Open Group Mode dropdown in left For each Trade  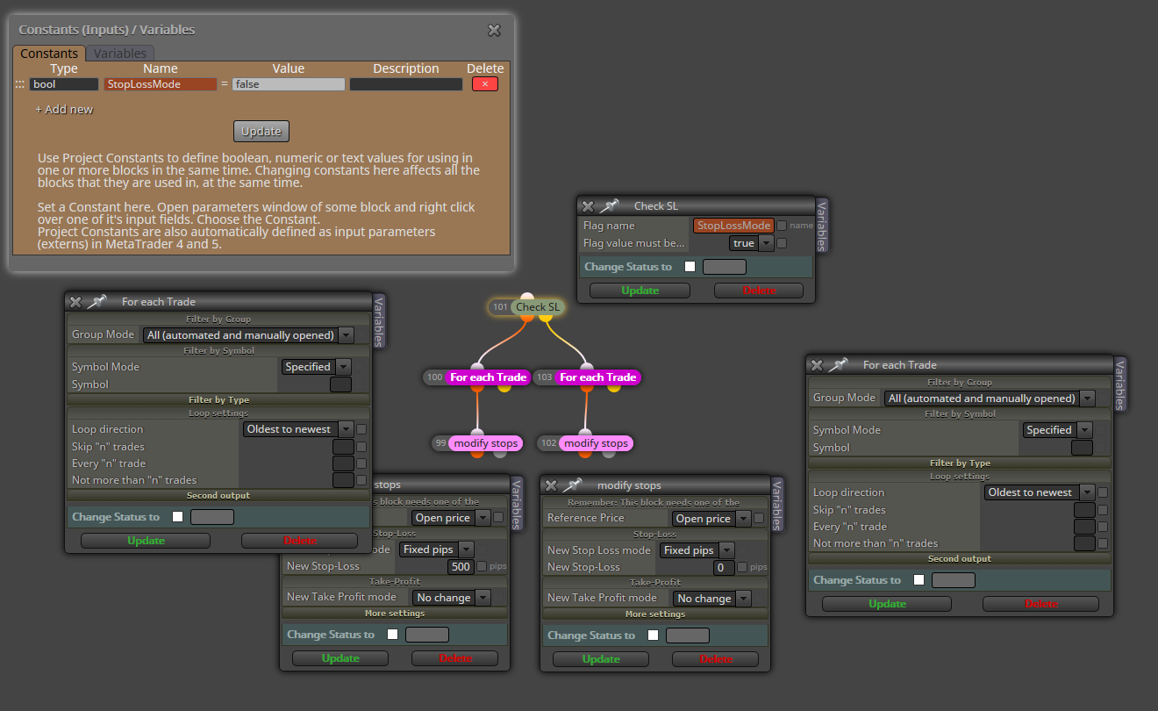(248, 334)
